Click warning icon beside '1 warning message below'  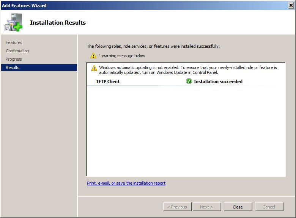click(93, 56)
